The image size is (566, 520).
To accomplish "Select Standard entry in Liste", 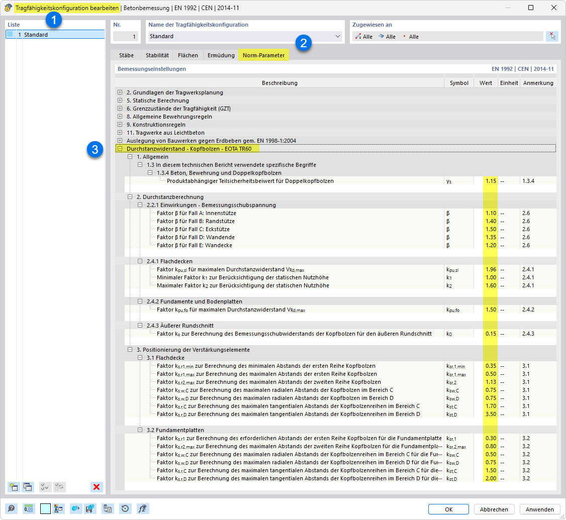I will [x=55, y=34].
